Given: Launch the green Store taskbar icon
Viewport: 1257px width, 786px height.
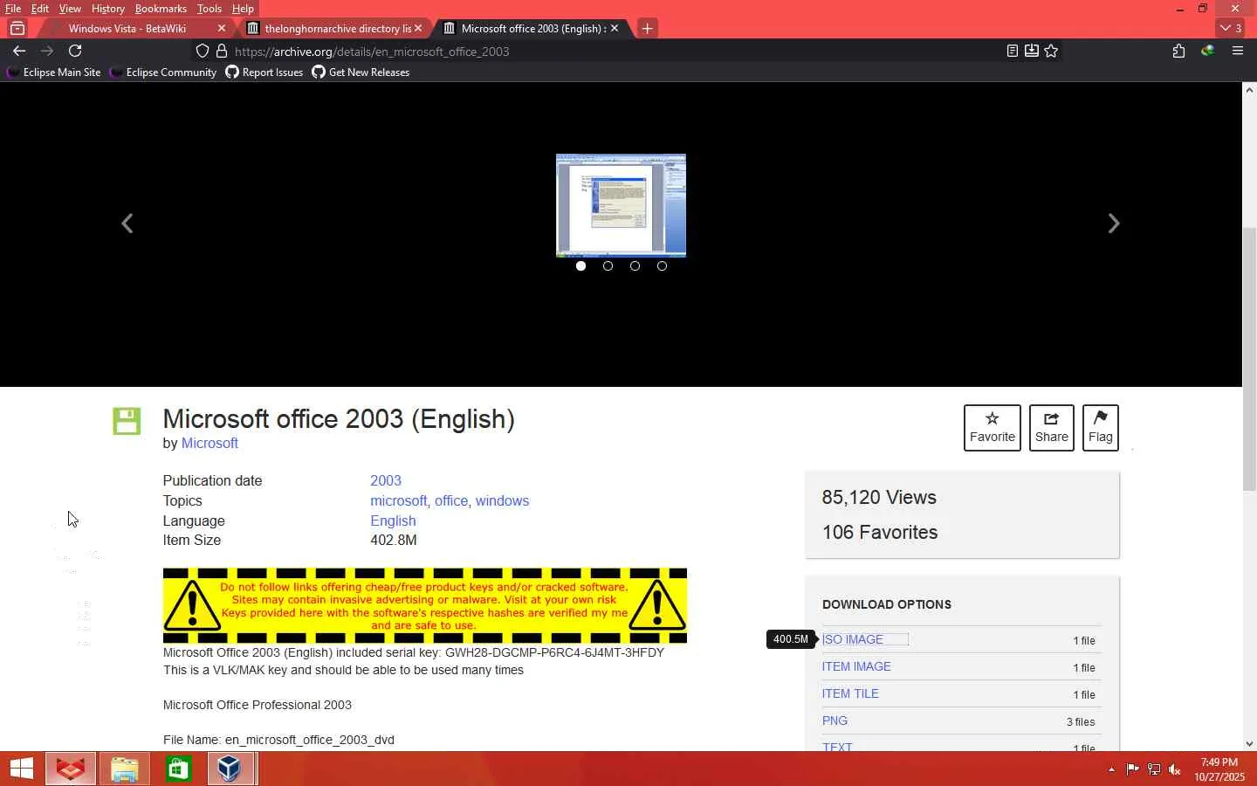Looking at the screenshot, I should pyautogui.click(x=178, y=769).
